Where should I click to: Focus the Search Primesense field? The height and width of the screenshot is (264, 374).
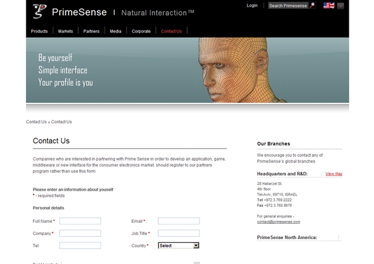click(288, 5)
